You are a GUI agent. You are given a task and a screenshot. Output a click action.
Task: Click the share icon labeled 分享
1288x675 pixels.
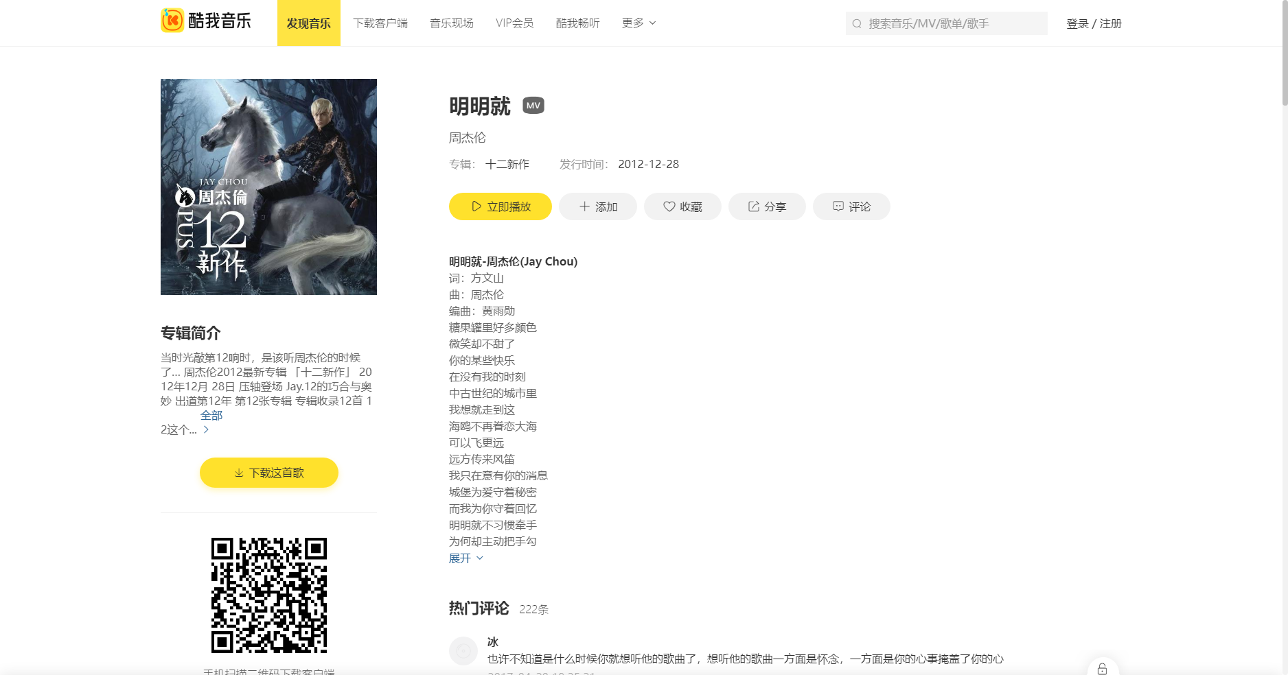(x=754, y=206)
